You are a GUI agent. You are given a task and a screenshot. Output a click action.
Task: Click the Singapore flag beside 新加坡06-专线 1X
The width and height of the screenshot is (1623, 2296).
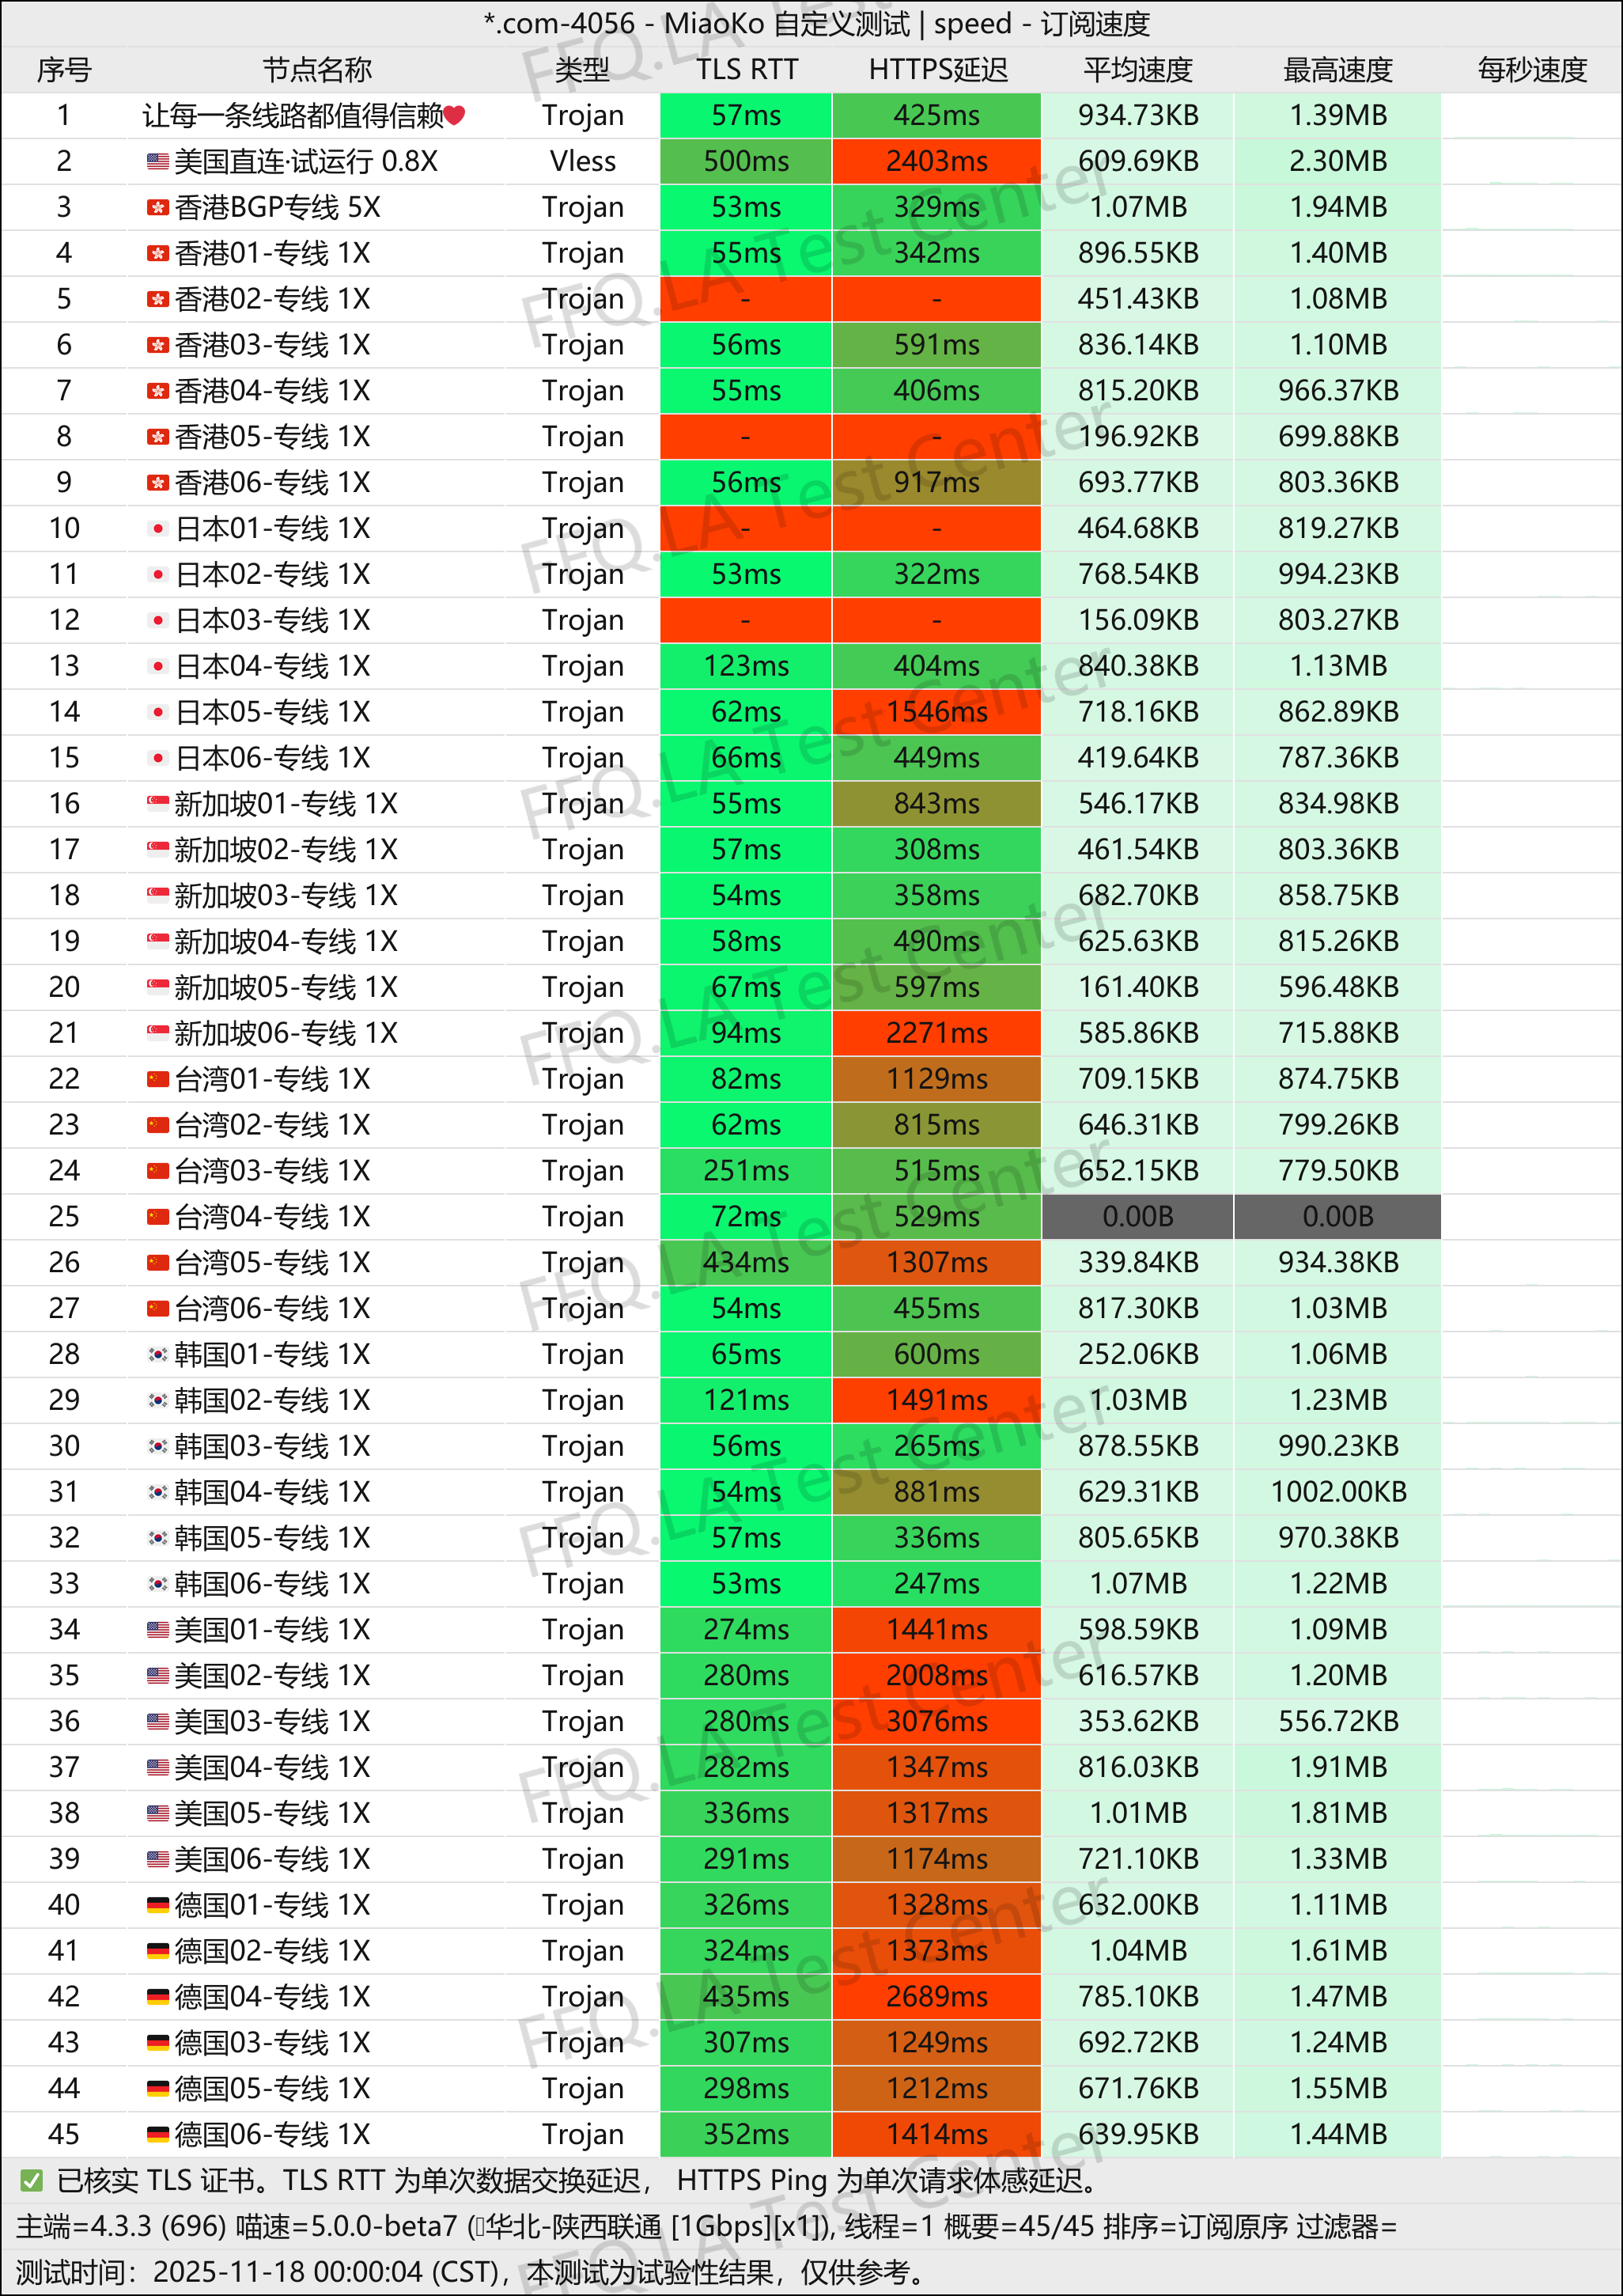point(157,1032)
